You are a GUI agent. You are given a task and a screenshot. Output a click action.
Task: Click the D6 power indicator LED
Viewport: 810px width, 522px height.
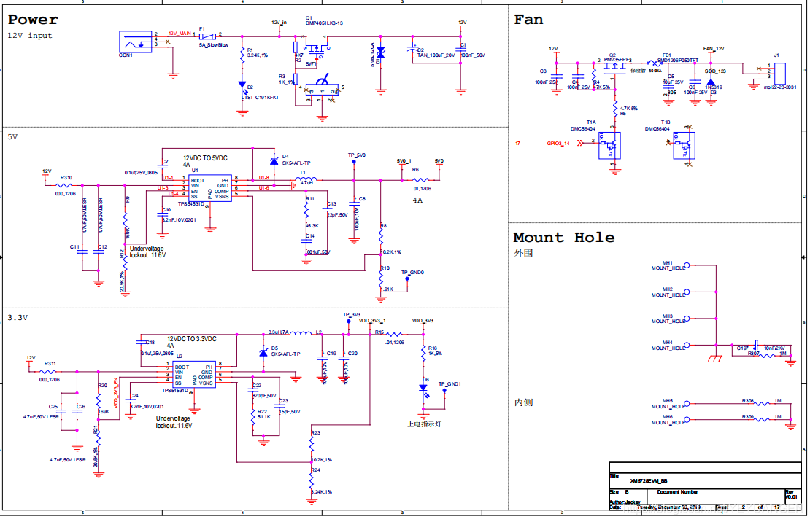coord(423,389)
